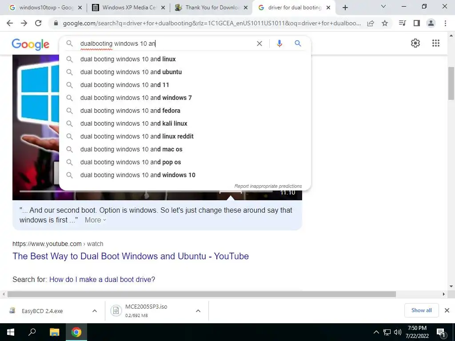Click the scroll right arrow

444,294
